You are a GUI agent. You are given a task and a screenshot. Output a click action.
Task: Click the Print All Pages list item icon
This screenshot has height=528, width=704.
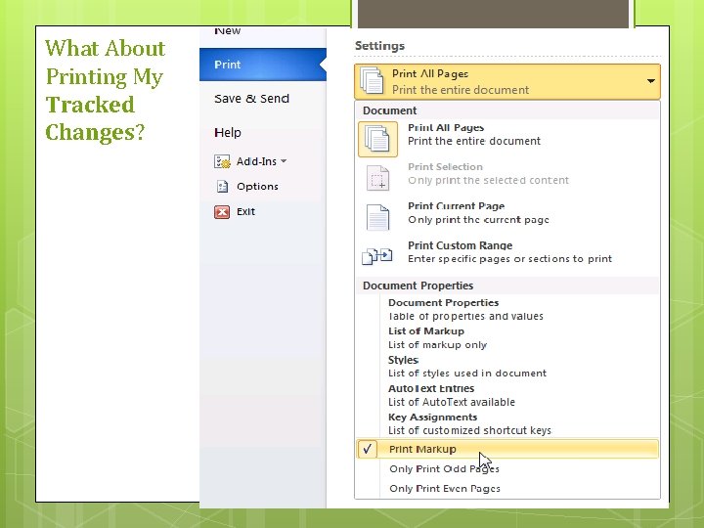377,139
